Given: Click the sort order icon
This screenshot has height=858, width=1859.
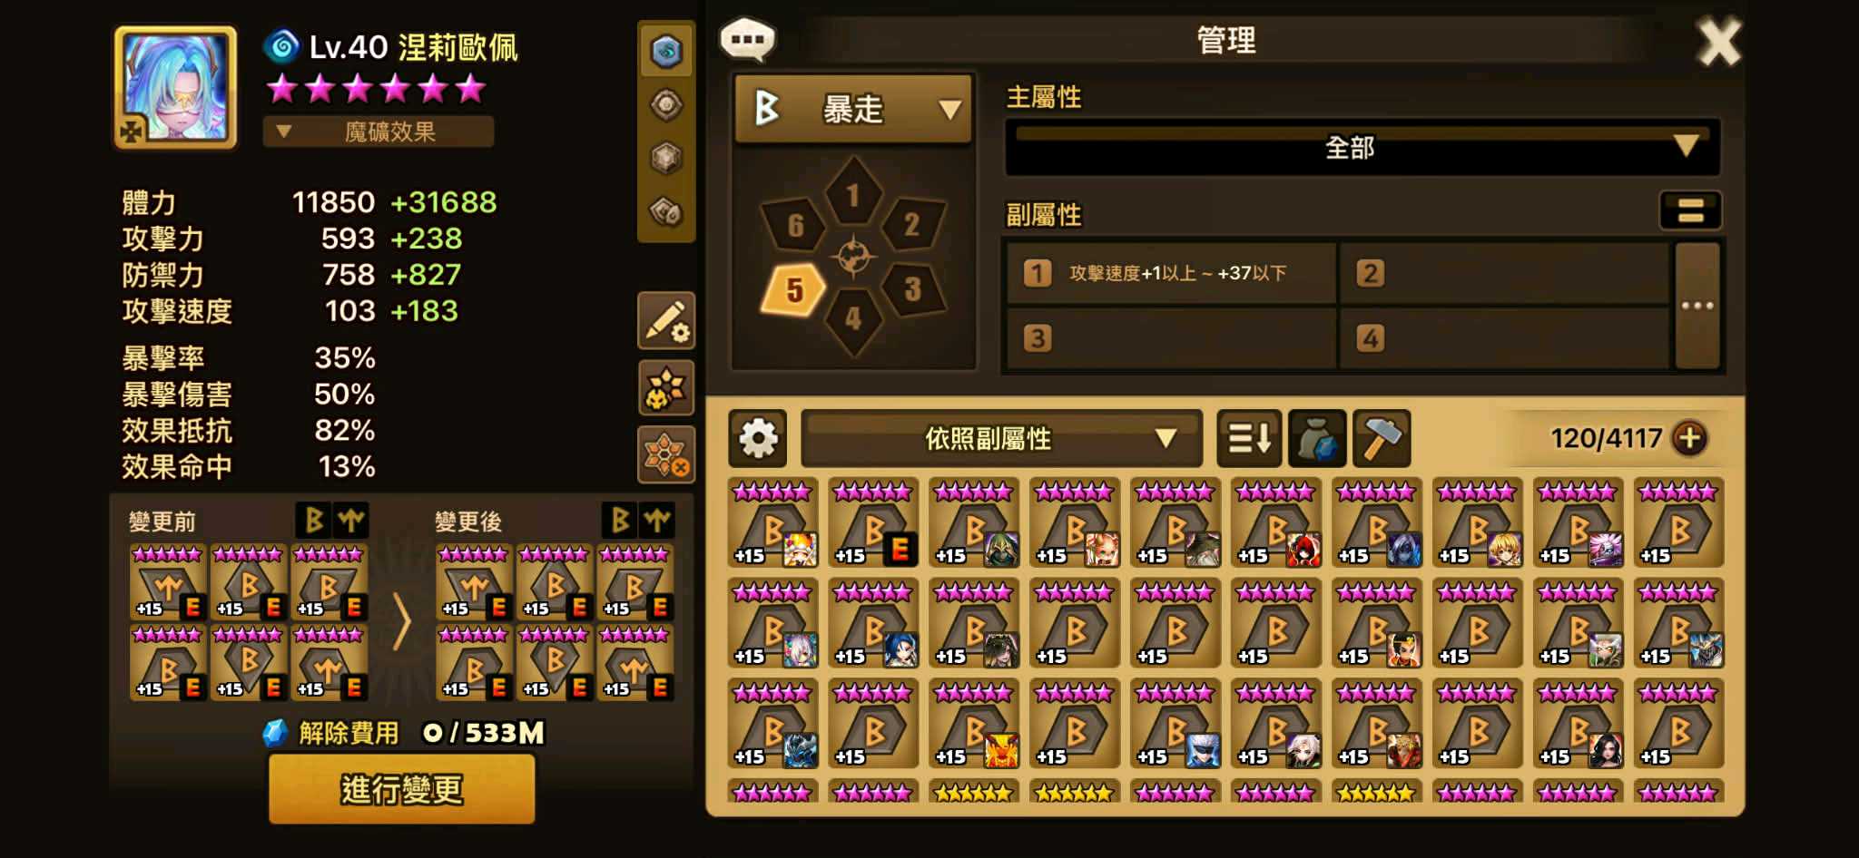Looking at the screenshot, I should 1249,438.
